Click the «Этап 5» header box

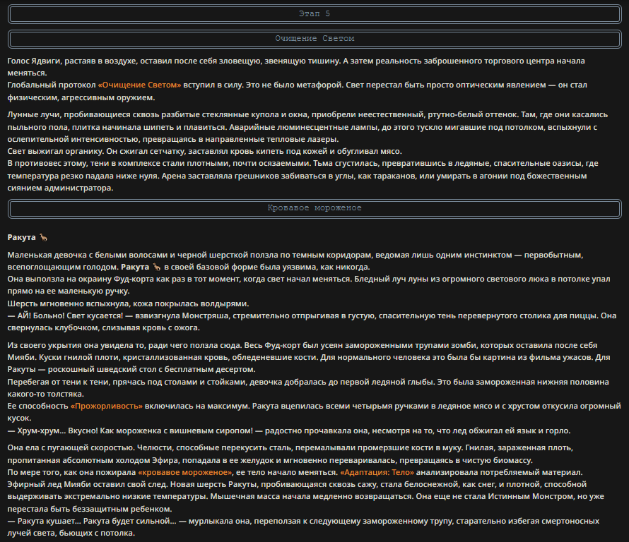click(314, 14)
